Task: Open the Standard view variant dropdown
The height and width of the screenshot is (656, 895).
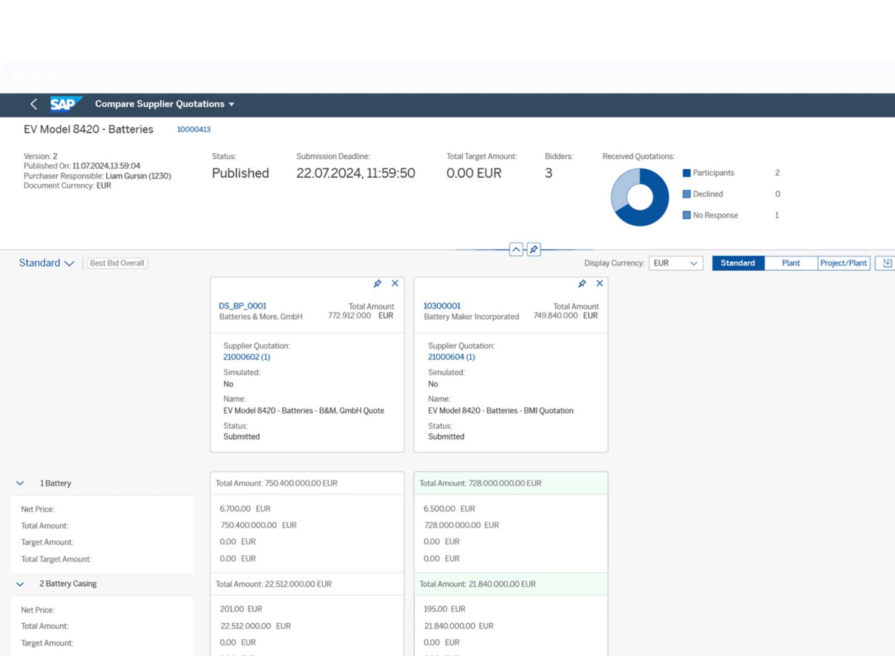Action: coord(47,263)
